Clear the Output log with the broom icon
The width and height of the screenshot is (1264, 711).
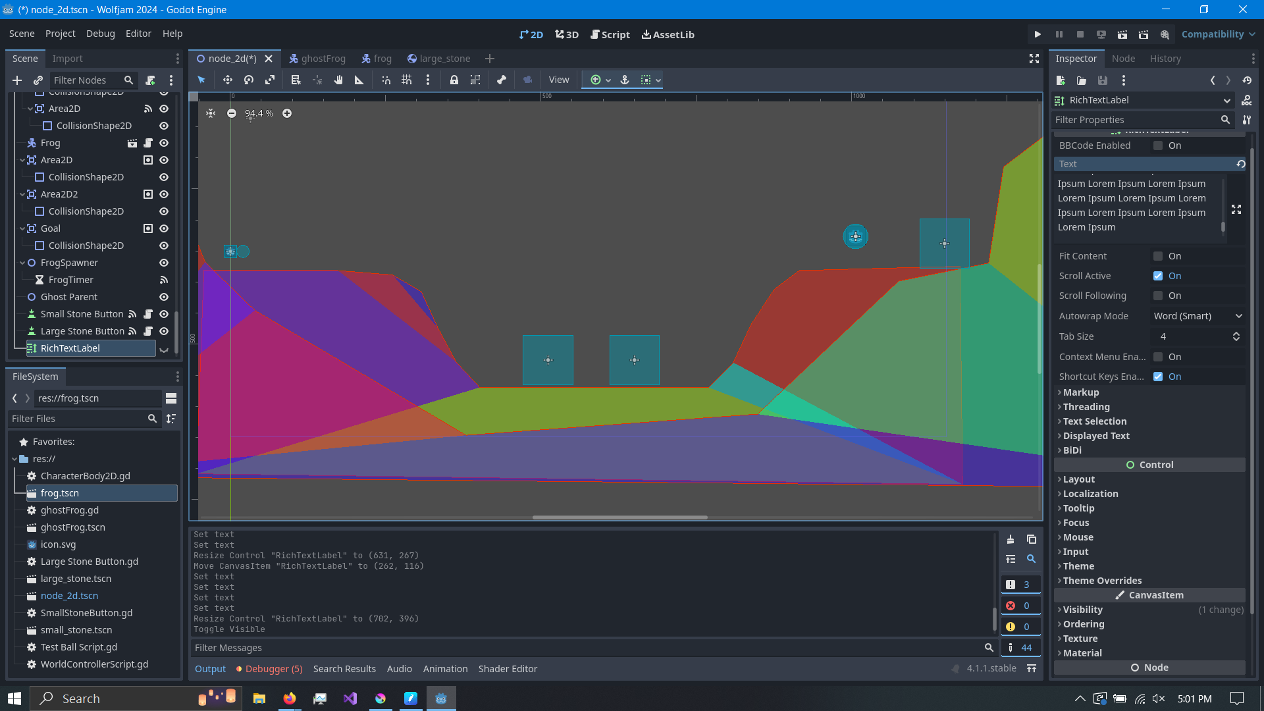(x=1011, y=539)
